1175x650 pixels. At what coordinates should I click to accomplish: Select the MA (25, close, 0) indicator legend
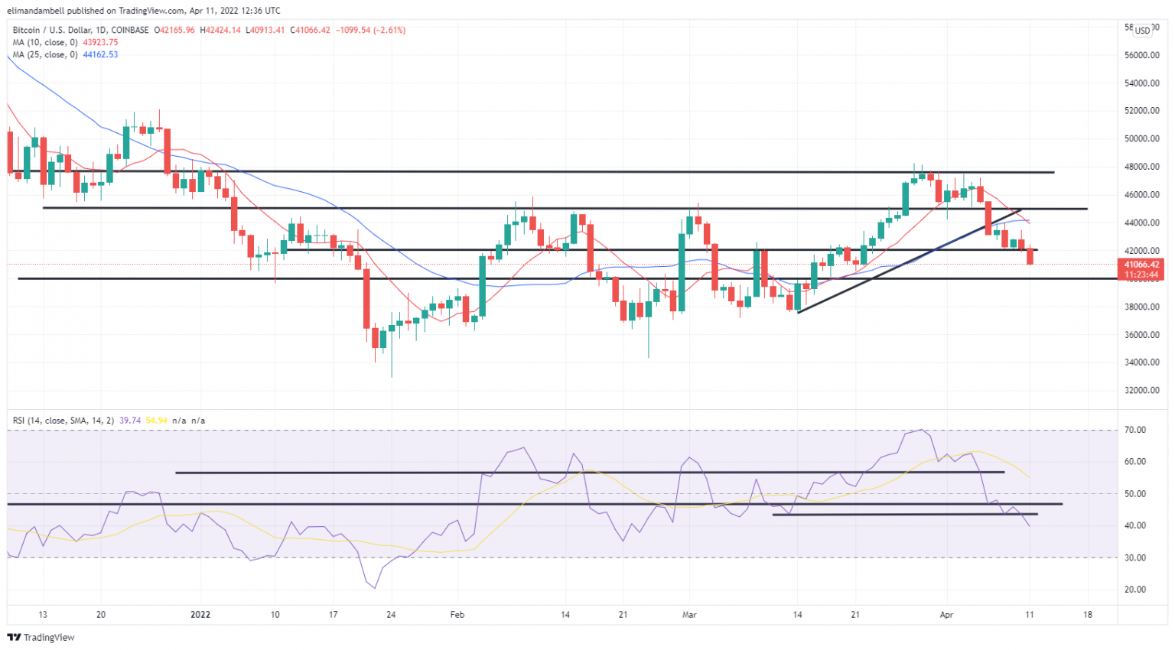(45, 54)
